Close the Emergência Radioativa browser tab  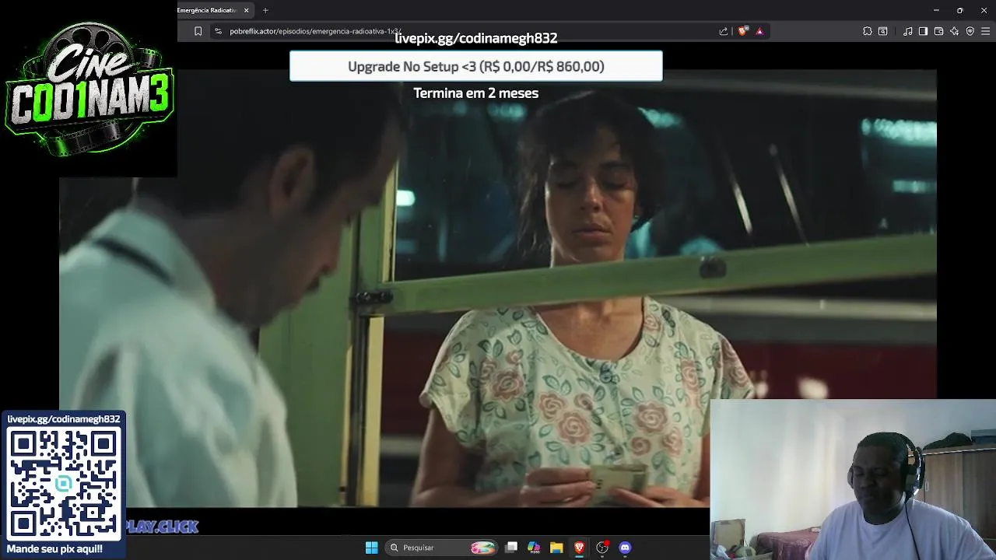coord(247,10)
